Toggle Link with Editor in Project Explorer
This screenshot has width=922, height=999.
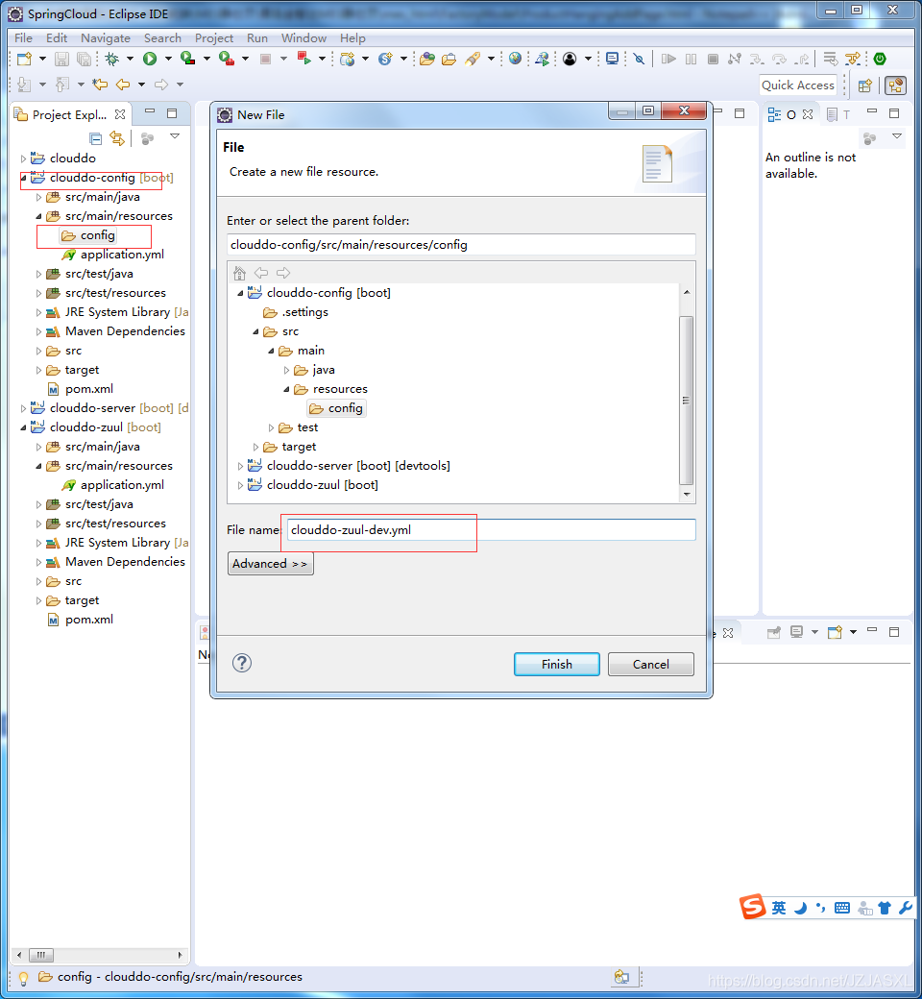coord(117,137)
